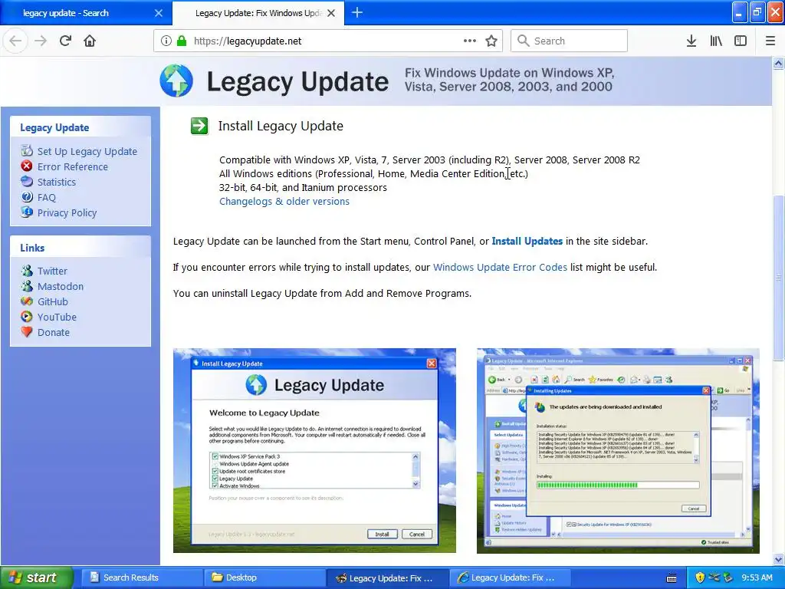Open the FAQ link
This screenshot has height=589, width=785.
(x=47, y=197)
